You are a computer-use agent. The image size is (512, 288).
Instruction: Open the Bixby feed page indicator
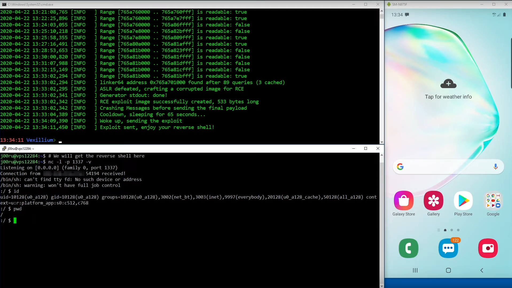(439, 230)
